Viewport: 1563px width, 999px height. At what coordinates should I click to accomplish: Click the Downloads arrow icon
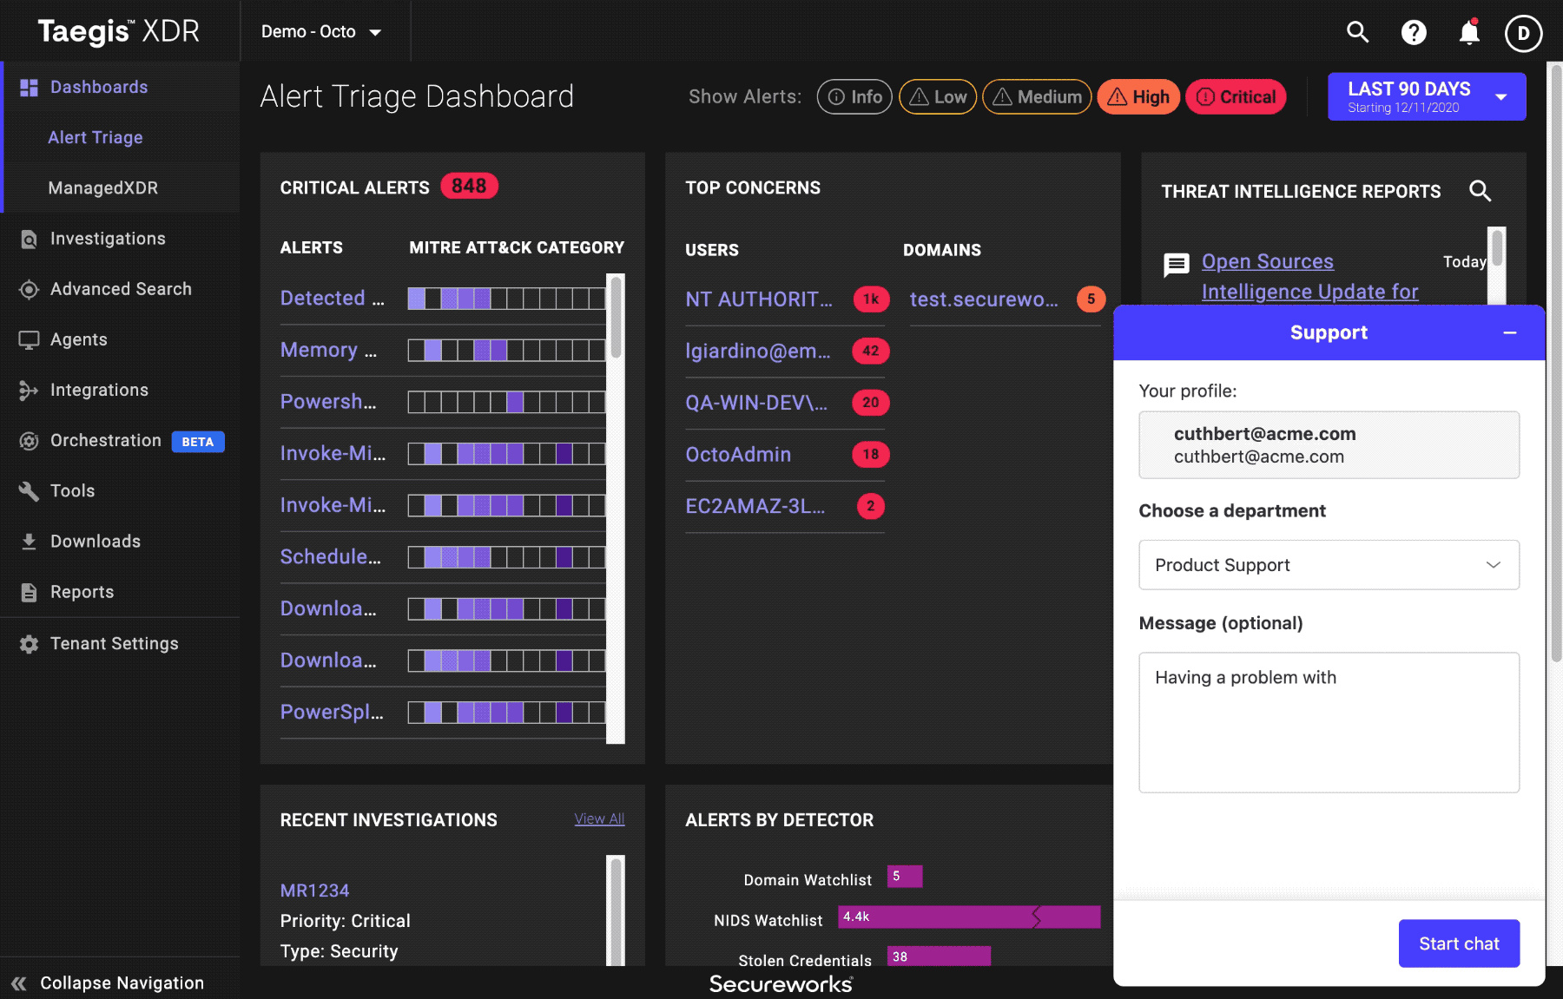coord(29,542)
